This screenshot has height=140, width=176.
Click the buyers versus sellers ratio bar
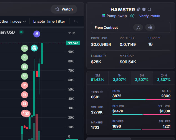tap(141, 130)
